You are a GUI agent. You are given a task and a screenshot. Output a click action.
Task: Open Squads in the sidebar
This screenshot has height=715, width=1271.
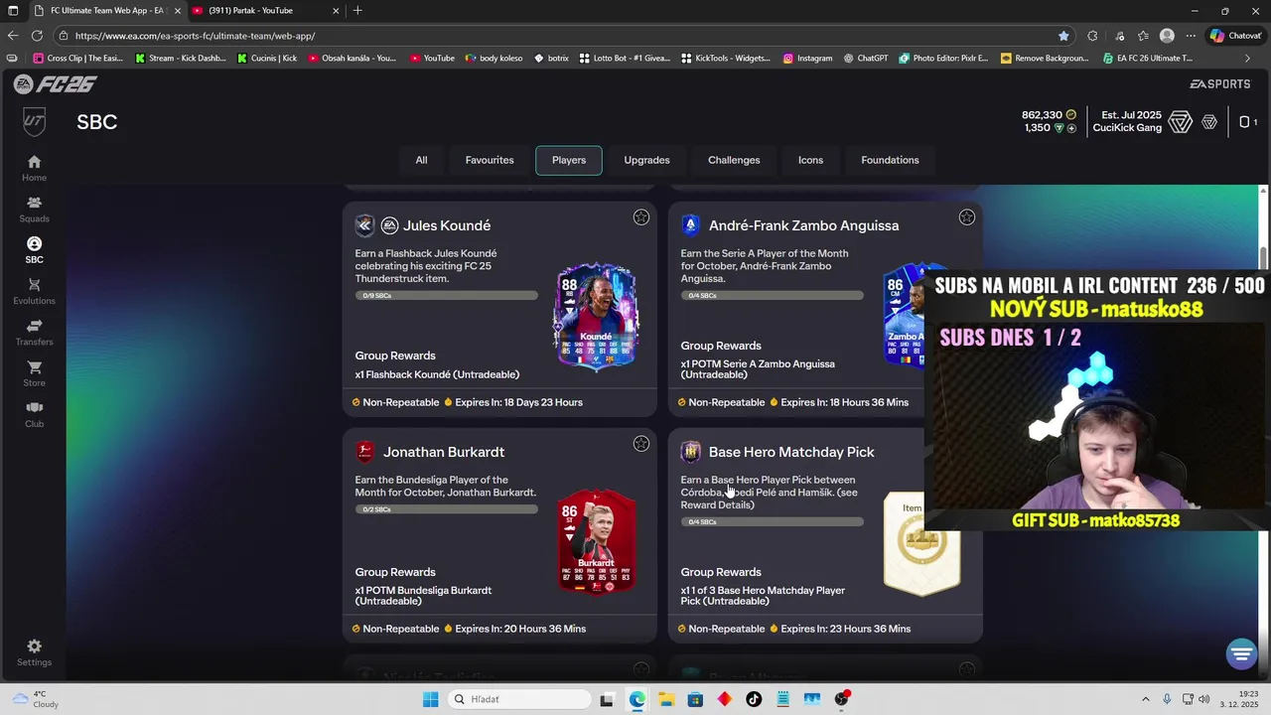point(34,209)
